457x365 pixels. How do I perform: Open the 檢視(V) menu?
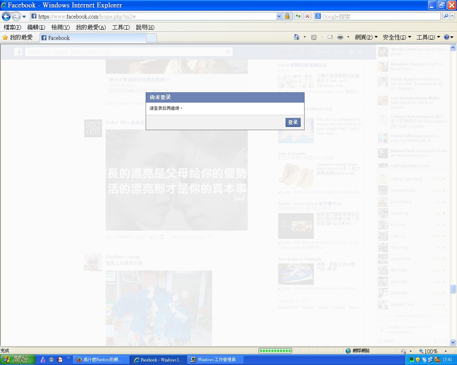60,27
